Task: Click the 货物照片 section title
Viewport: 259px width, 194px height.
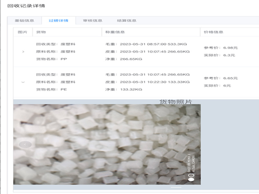Action: click(x=175, y=102)
